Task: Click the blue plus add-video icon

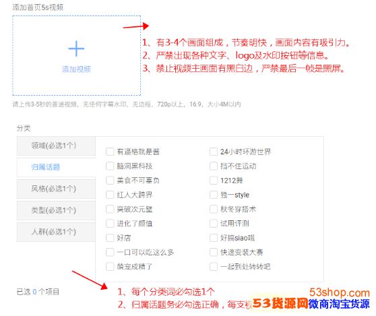Action: pyautogui.click(x=76, y=49)
